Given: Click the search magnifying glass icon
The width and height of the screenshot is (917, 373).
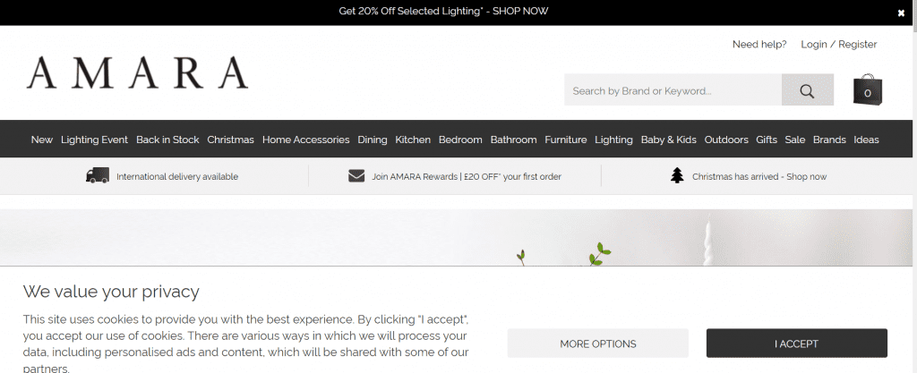Looking at the screenshot, I should click(807, 90).
